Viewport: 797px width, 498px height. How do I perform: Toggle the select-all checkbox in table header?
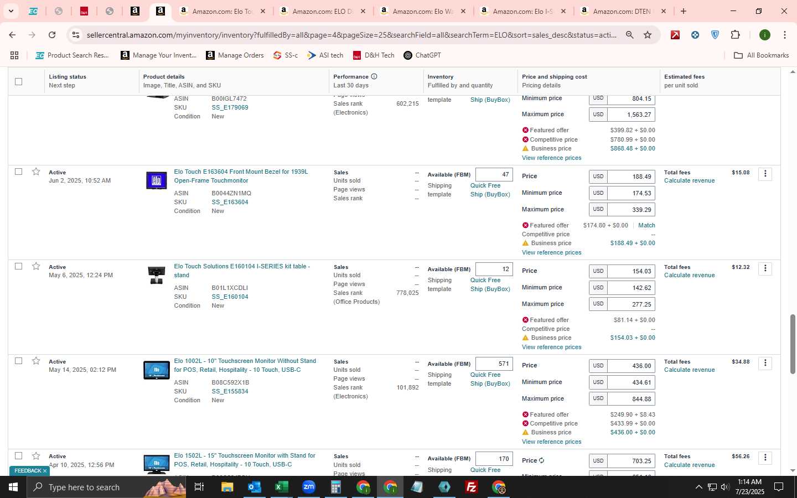point(18,81)
